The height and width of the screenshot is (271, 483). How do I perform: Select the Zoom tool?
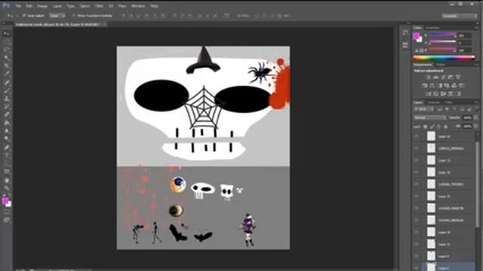(7, 188)
